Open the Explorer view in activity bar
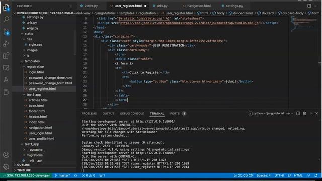This screenshot has width=322, height=181. coord(6,8)
